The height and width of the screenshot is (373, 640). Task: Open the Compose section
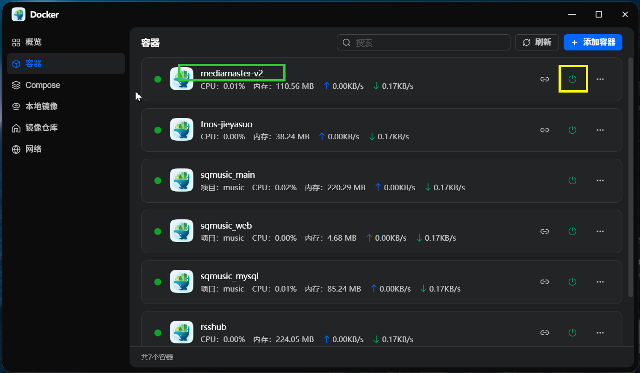[66, 85]
